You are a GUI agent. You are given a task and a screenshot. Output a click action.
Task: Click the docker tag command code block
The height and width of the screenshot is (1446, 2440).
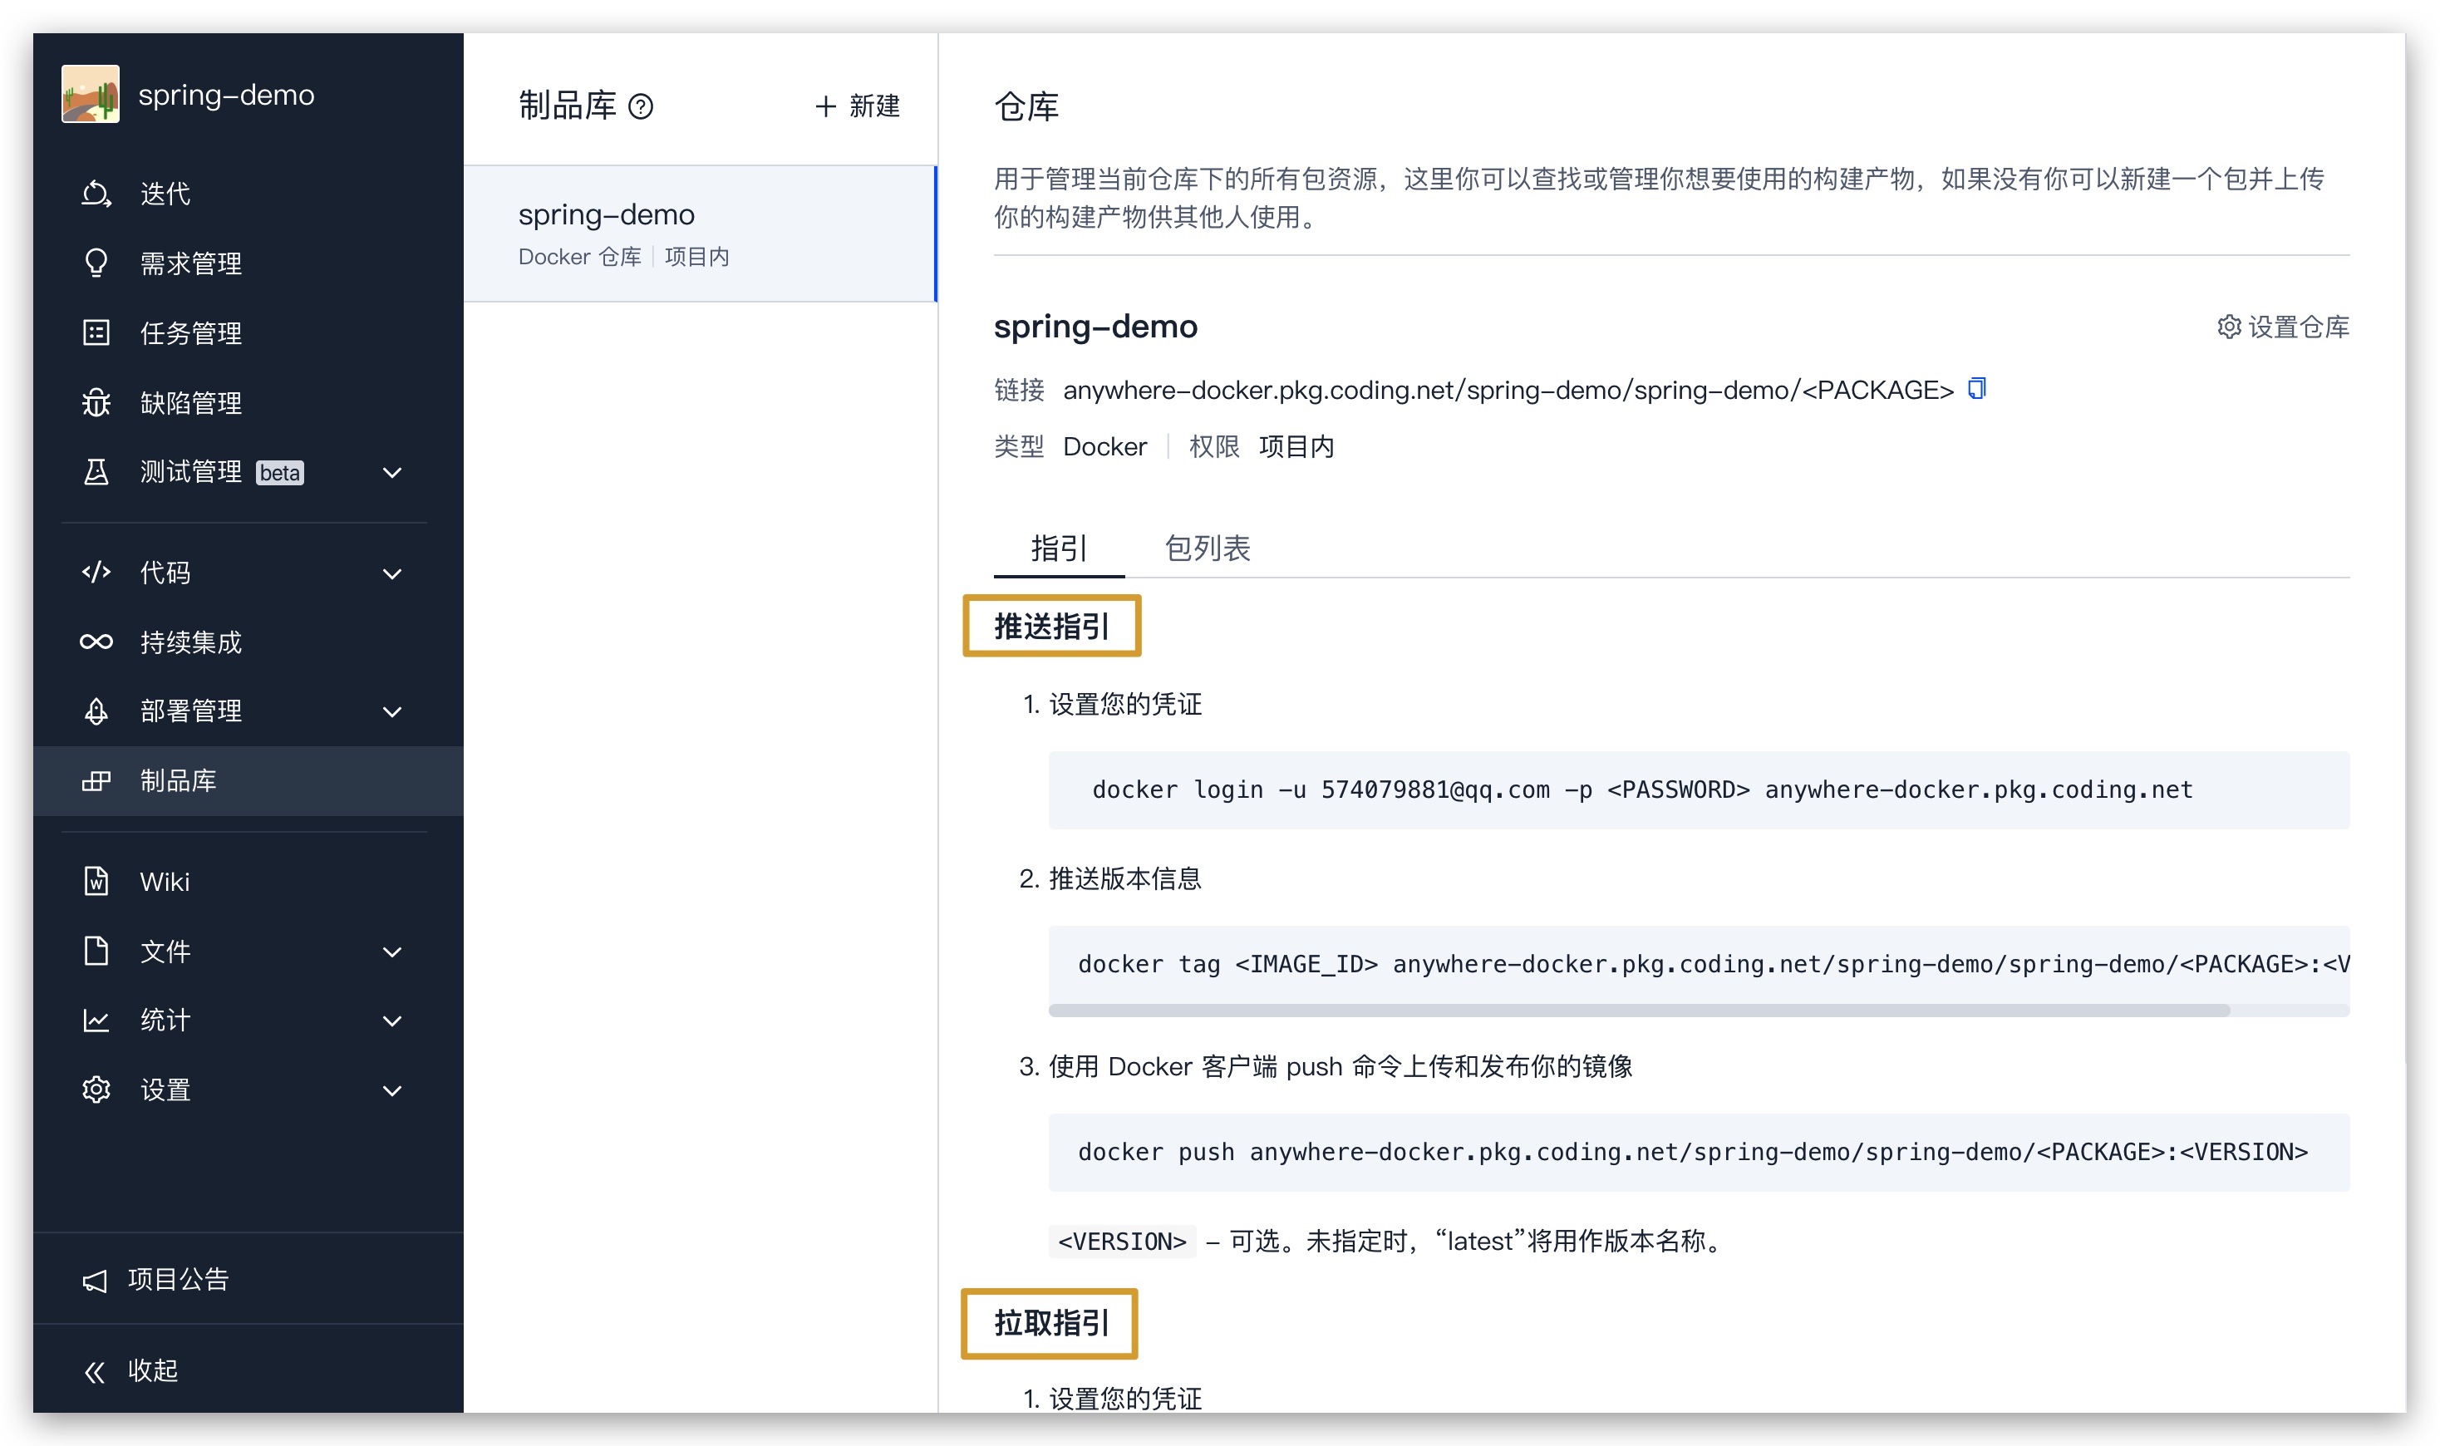tap(1699, 965)
